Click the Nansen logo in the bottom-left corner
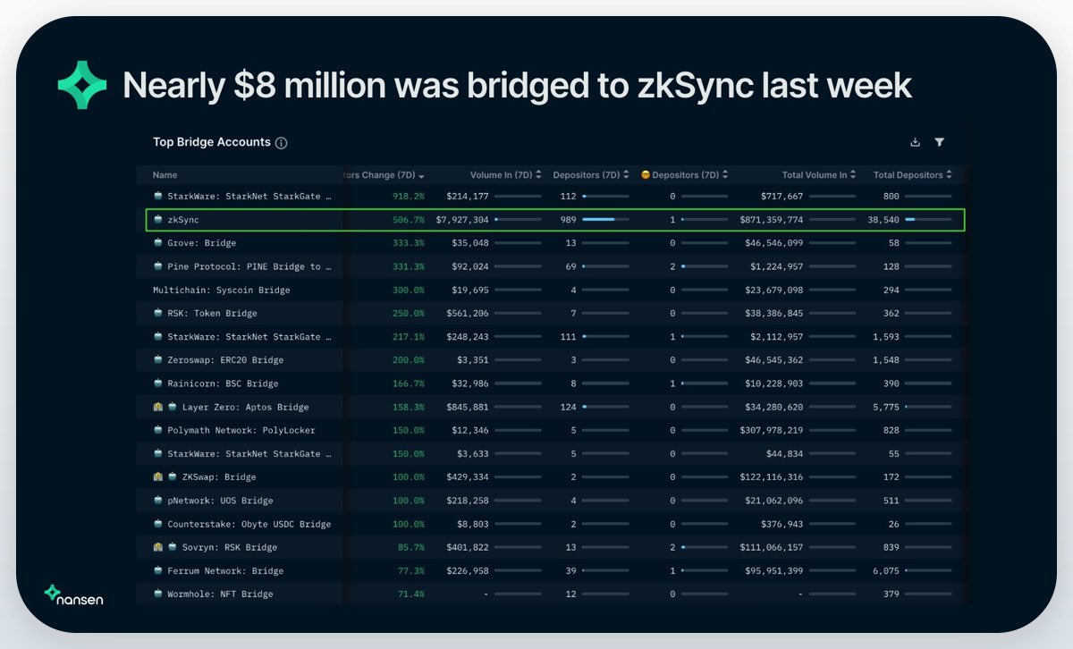The width and height of the screenshot is (1073, 649). click(73, 595)
